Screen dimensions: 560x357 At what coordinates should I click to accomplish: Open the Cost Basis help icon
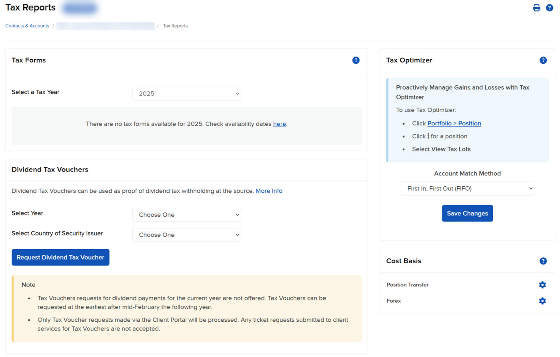(x=543, y=261)
